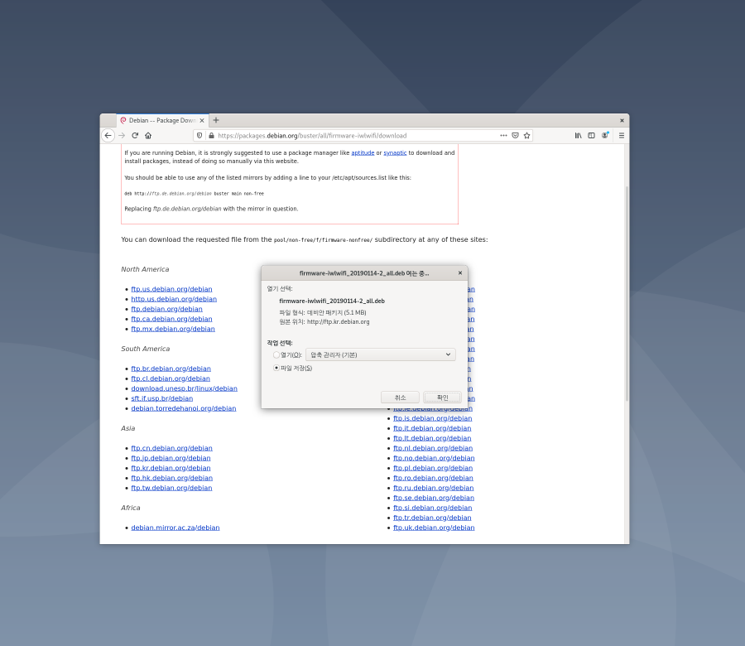745x646 pixels.
Task: Open a new tab with plus icon
Action: [x=216, y=120]
